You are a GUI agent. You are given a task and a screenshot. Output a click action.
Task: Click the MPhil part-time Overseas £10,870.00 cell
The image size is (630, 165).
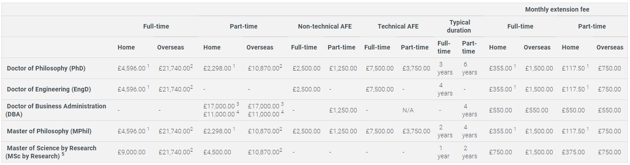(x=264, y=131)
